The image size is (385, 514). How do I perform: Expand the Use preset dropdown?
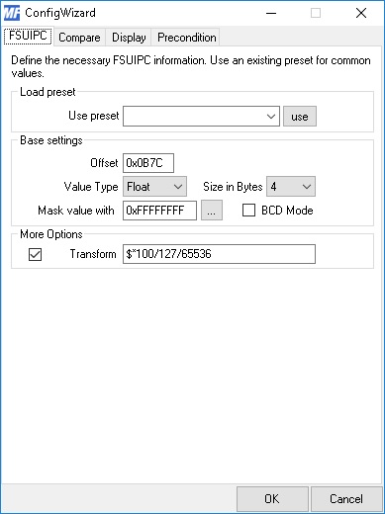coord(201,116)
